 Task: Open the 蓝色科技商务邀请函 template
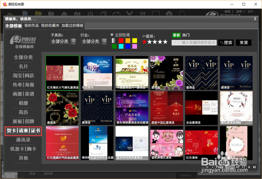point(132,143)
